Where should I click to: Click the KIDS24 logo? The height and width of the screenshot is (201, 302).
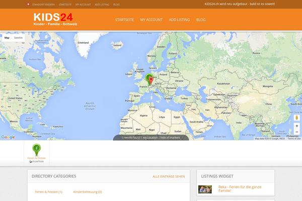pyautogui.click(x=55, y=19)
